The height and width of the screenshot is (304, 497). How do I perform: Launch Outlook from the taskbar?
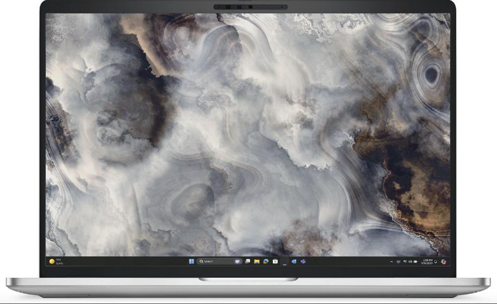pyautogui.click(x=294, y=261)
